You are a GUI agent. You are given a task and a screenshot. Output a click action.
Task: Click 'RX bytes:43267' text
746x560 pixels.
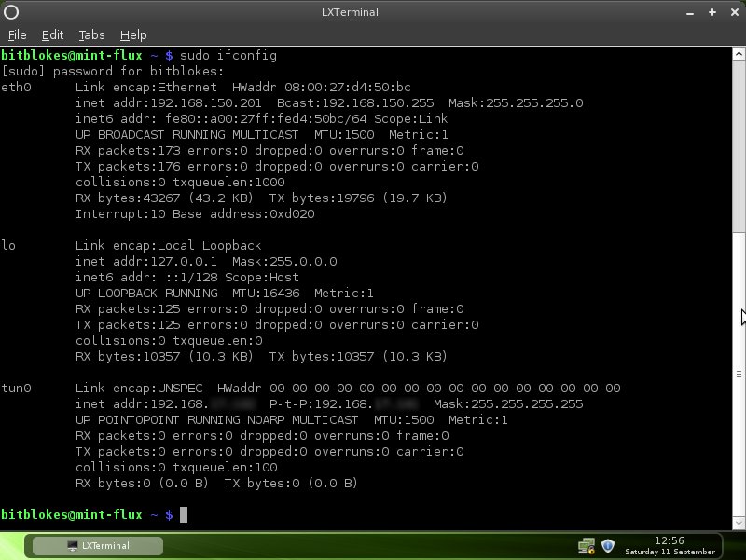click(x=128, y=198)
